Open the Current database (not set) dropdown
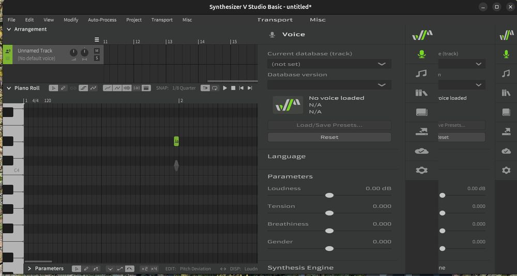This screenshot has height=276, width=517. point(329,64)
